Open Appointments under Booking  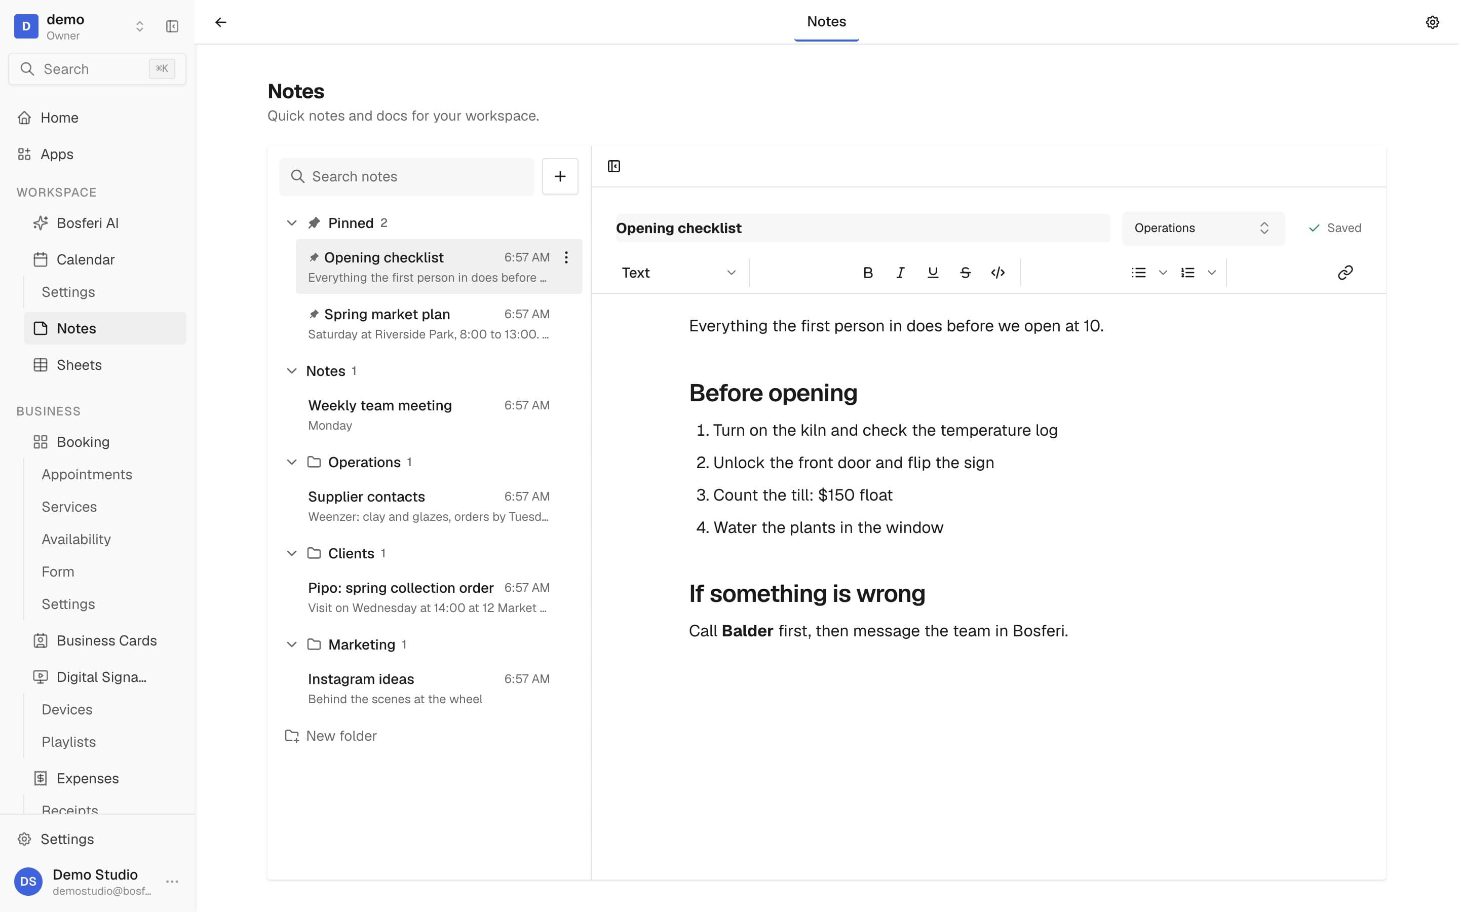(87, 474)
